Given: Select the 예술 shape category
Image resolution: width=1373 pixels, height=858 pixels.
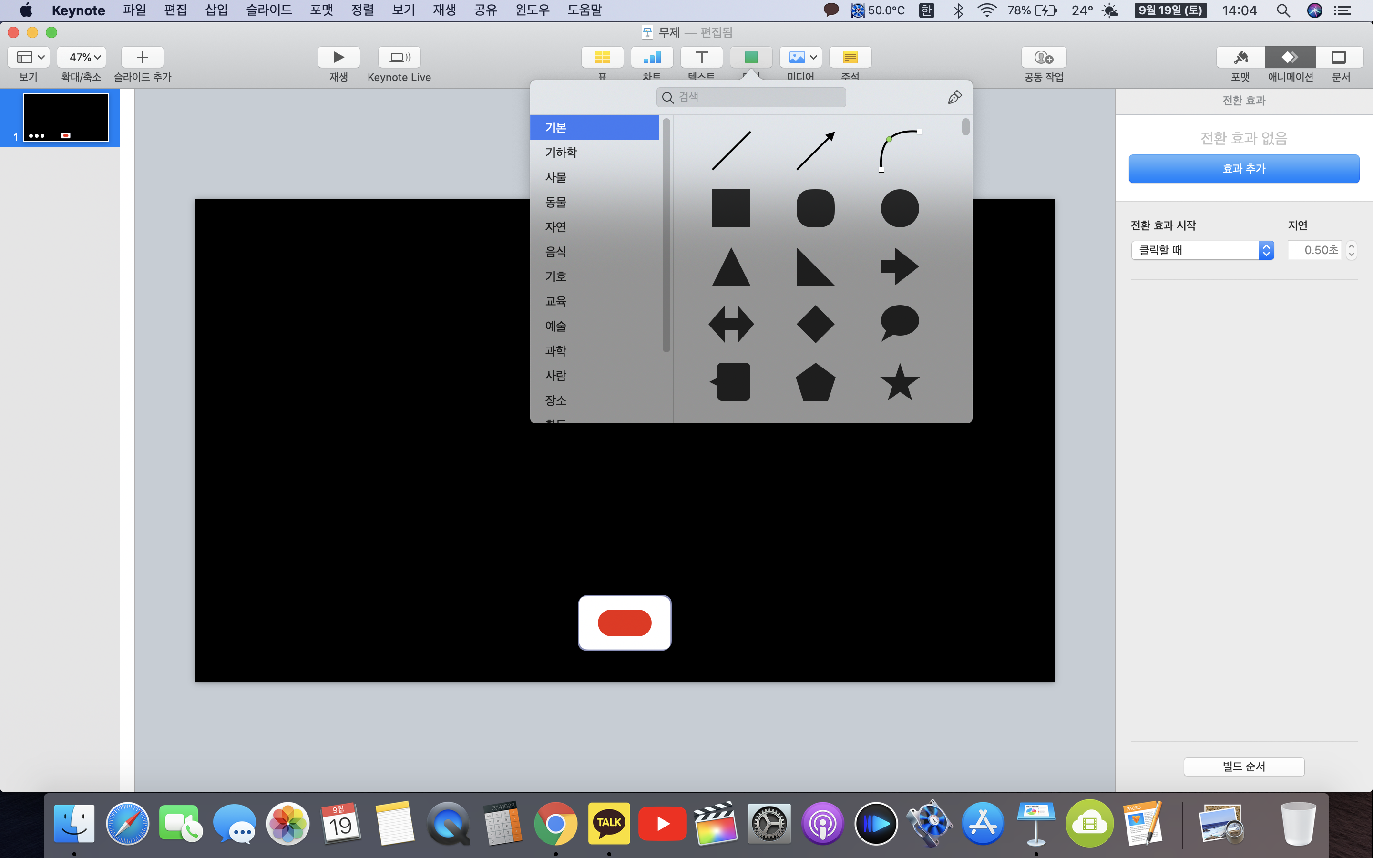Looking at the screenshot, I should pyautogui.click(x=594, y=327).
